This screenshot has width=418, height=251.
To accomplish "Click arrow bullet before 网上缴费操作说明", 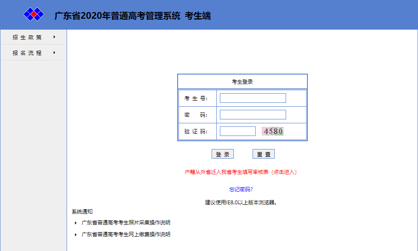I will coord(76,234).
